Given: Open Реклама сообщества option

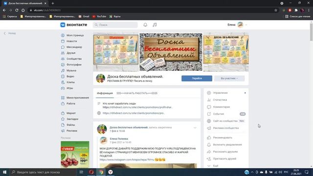Looking at the screenshot, I should [226, 128].
